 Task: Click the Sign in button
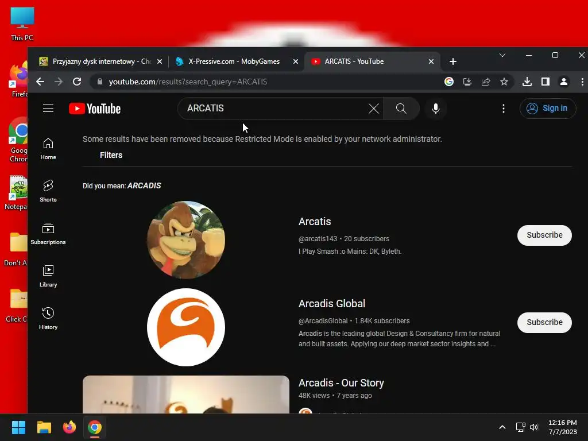[x=547, y=109]
